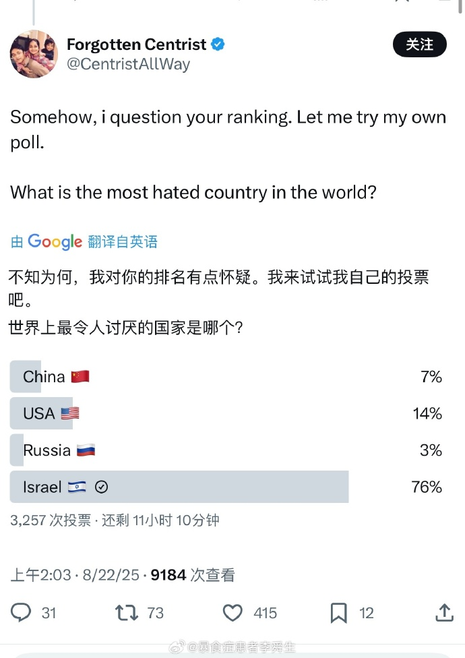The image size is (465, 658).
Task: Open the @CentristAllWay handle link
Action: point(128,64)
